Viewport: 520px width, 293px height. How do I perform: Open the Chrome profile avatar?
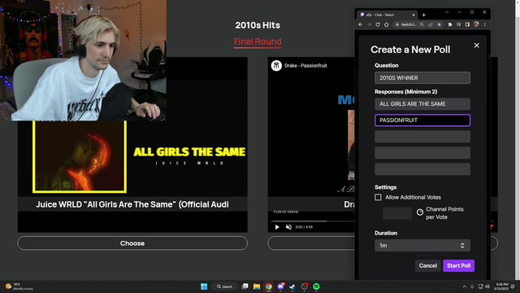point(476,24)
